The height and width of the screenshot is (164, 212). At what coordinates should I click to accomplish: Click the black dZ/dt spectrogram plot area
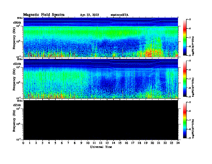click(101, 120)
